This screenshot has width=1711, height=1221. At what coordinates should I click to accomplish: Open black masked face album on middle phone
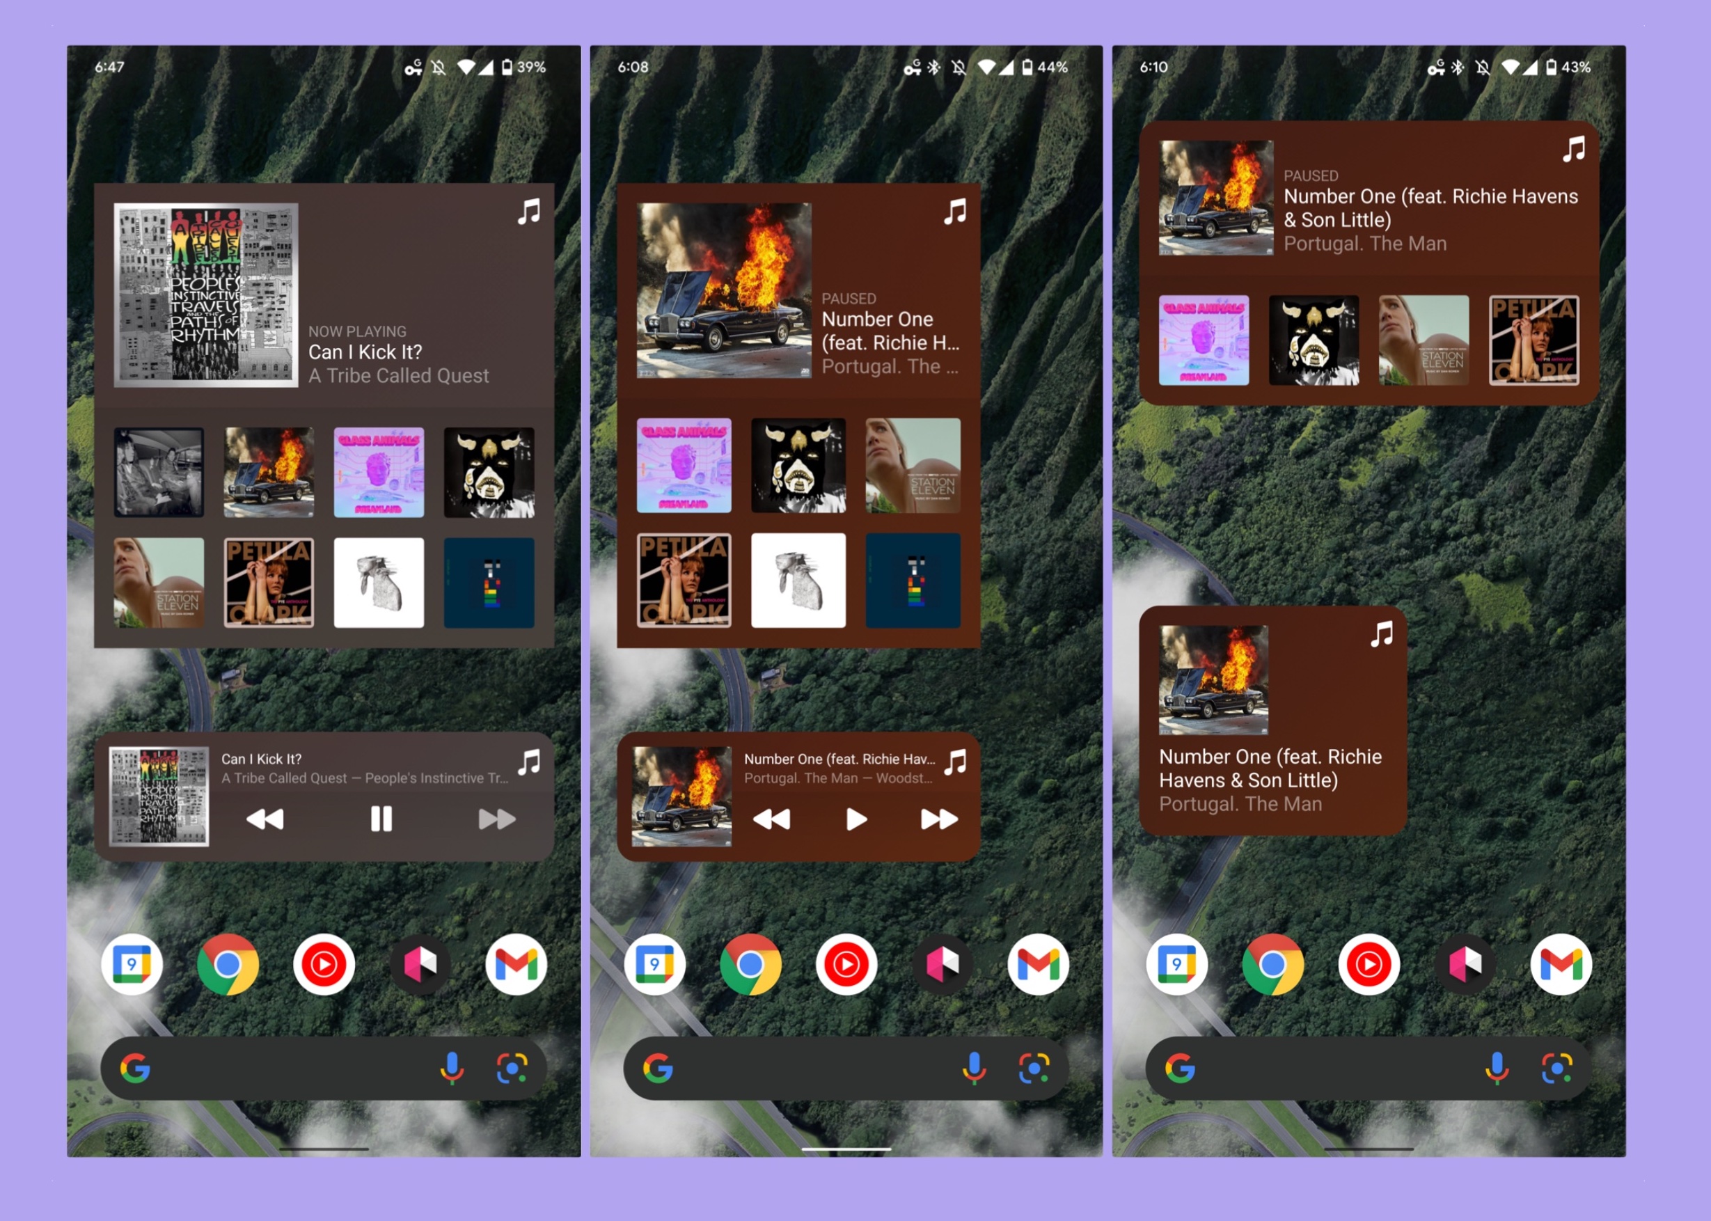tap(798, 466)
